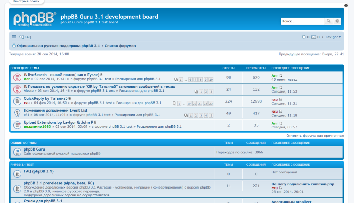Open Пожелания дополнений Event List topic
The width and height of the screenshot is (354, 203).
[55, 110]
